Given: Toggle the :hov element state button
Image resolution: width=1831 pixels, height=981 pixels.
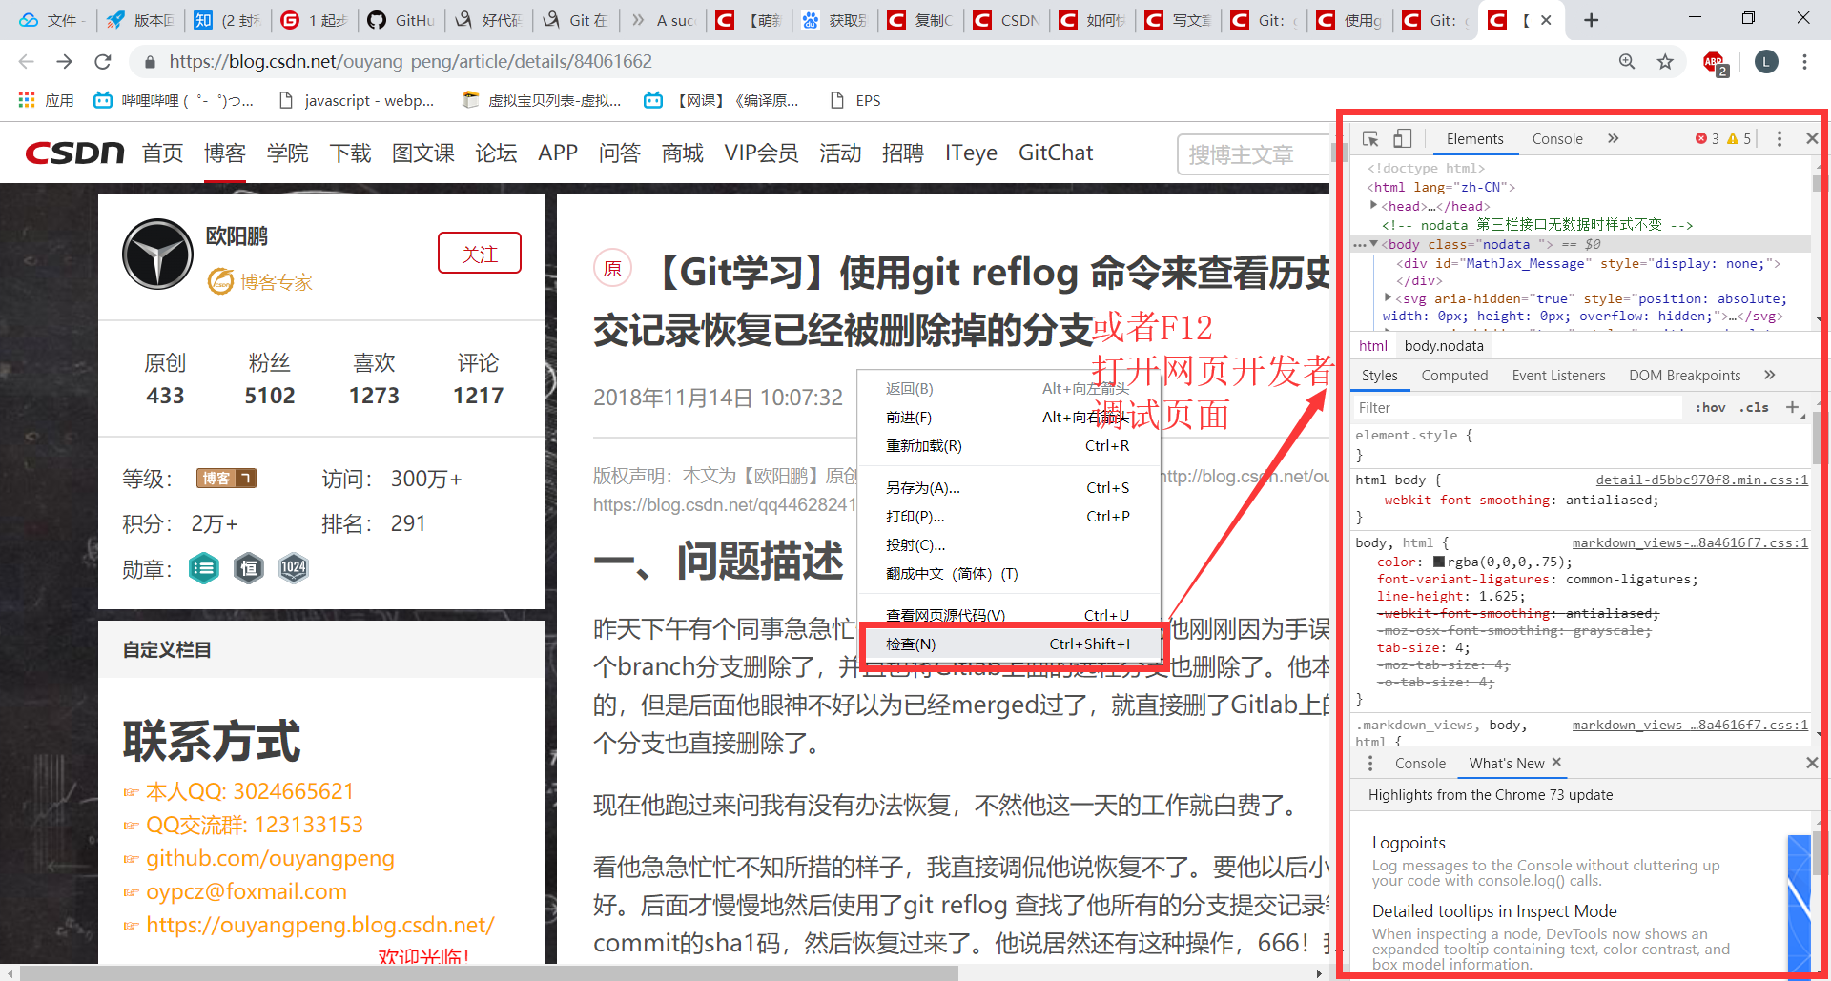Looking at the screenshot, I should pyautogui.click(x=1711, y=407).
